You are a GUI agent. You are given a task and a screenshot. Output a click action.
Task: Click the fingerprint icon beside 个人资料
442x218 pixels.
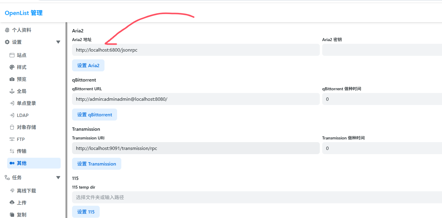coord(7,30)
